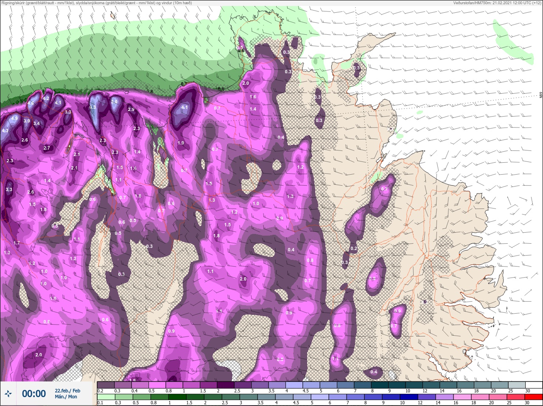Click the 4.9 precipitation value on the map
Screen dimensions: 543x406
[14, 118]
